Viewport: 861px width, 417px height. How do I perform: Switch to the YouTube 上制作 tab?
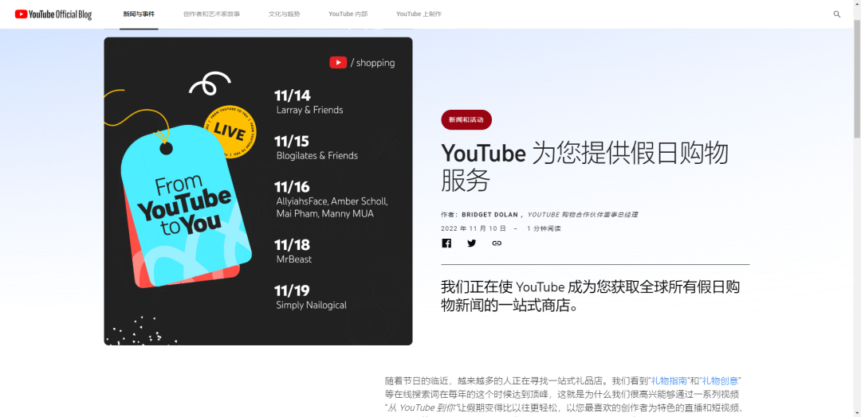[419, 14]
